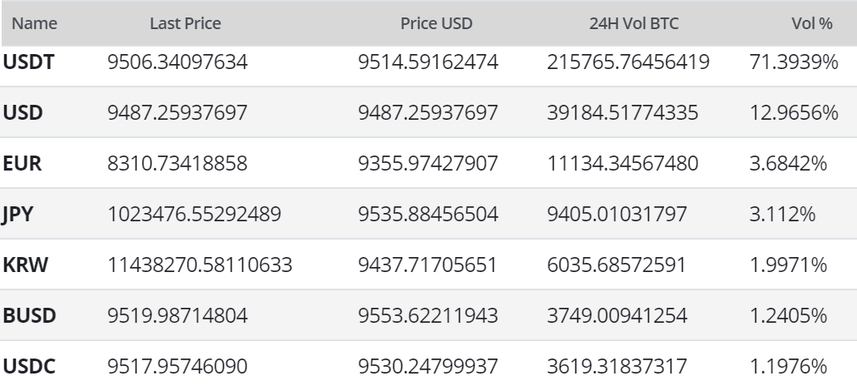This screenshot has width=857, height=386.
Task: Open the USD market row
Action: (x=428, y=112)
